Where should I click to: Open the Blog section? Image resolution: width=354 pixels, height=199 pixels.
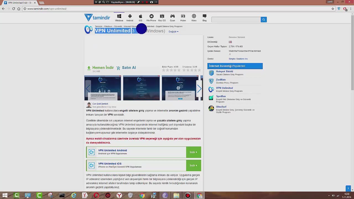204,18
